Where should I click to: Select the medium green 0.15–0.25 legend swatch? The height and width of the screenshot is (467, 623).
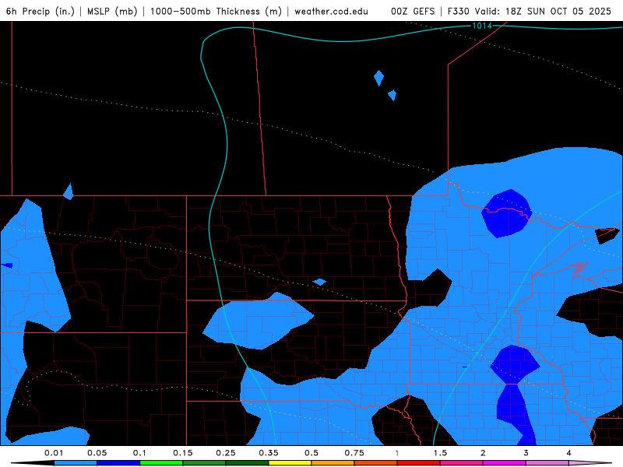click(204, 463)
